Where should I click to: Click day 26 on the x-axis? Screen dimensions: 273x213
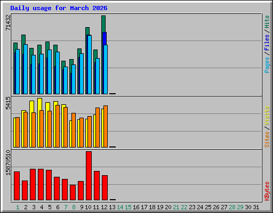[216, 207]
